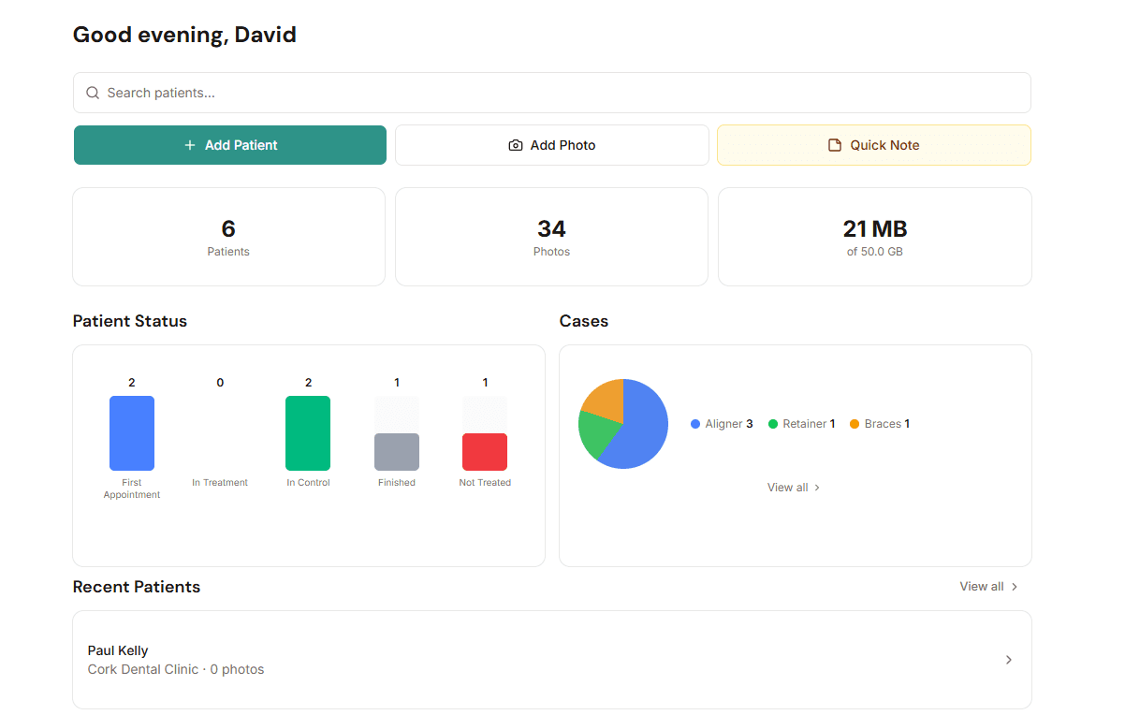Image resolution: width=1125 pixels, height=715 pixels.
Task: Click the plus icon on Add Patient
Action: (x=190, y=145)
